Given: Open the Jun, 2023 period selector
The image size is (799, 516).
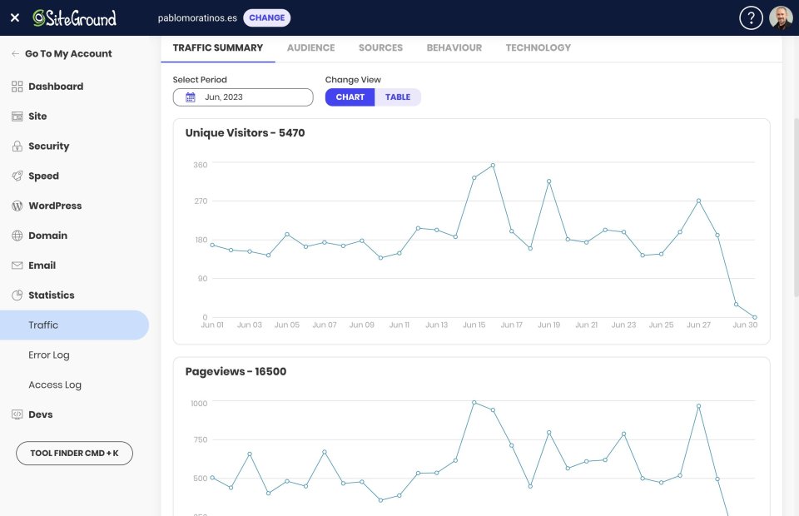Looking at the screenshot, I should point(242,97).
